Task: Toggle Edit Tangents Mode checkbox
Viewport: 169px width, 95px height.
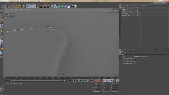Action: pos(135,58)
